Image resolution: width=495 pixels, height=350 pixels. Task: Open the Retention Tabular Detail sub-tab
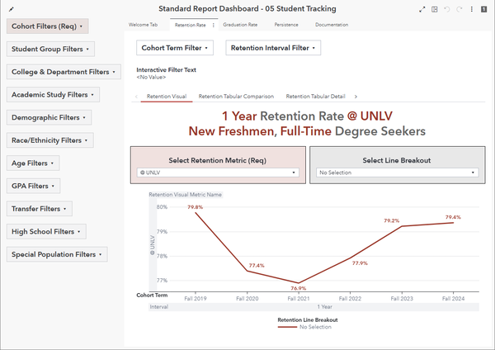pos(315,97)
